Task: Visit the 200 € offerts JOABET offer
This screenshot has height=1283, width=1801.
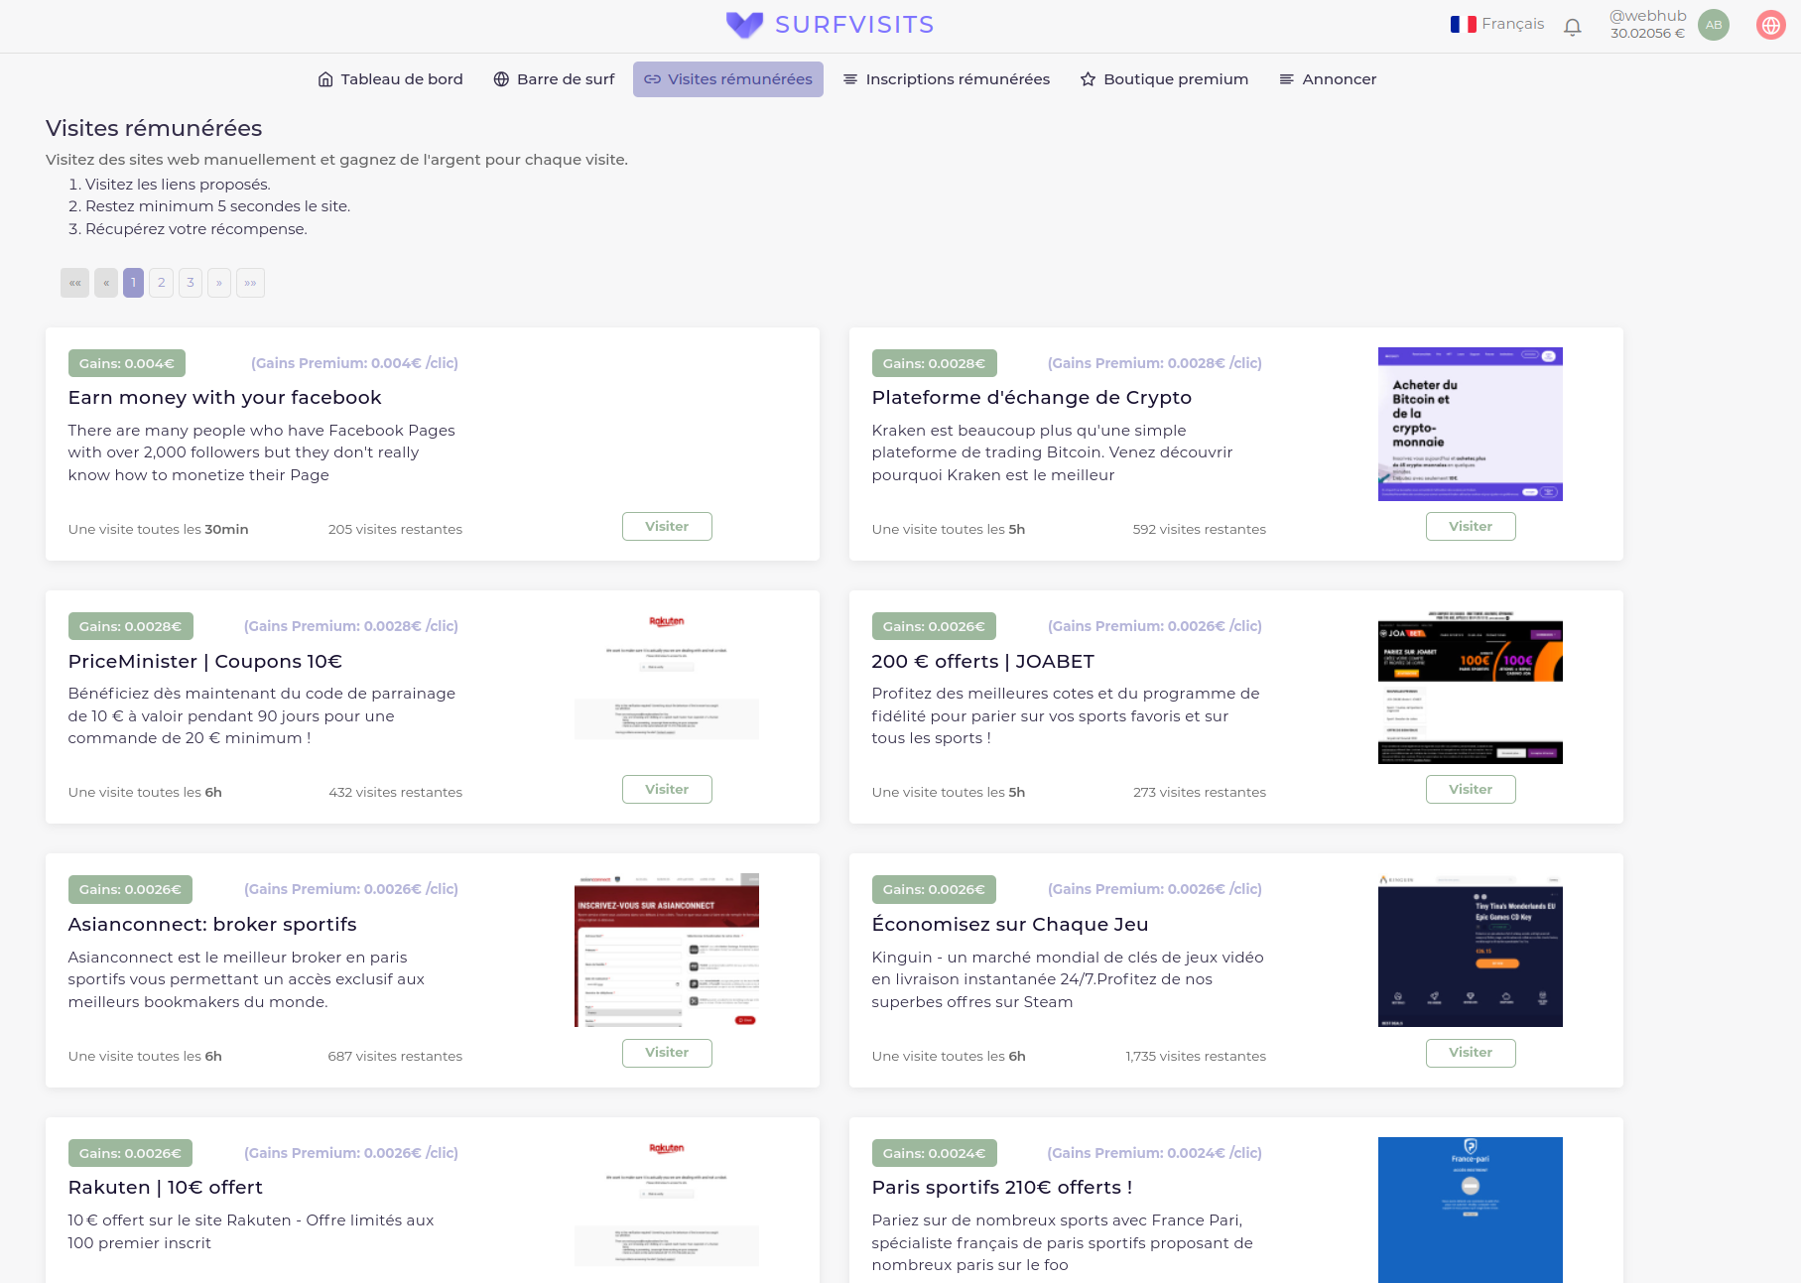Action: tap(1471, 789)
